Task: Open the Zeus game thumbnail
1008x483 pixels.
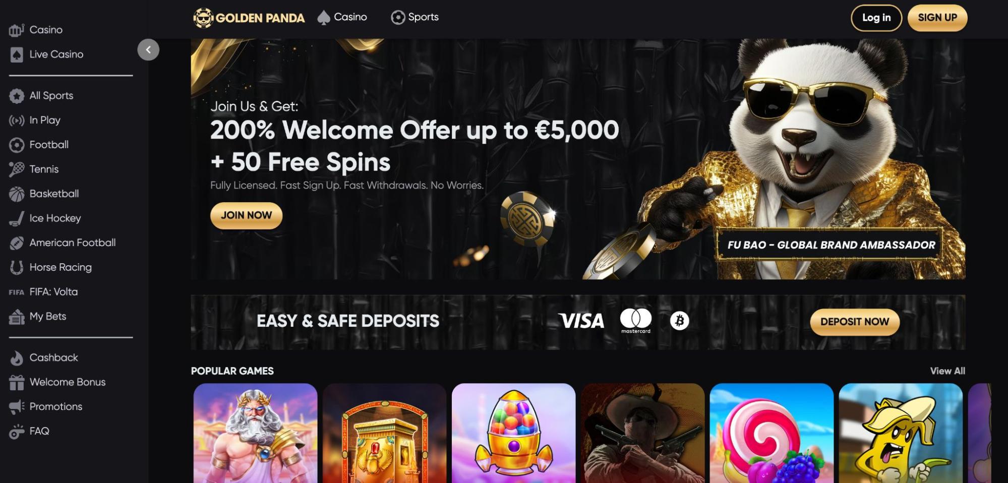Action: pos(255,433)
